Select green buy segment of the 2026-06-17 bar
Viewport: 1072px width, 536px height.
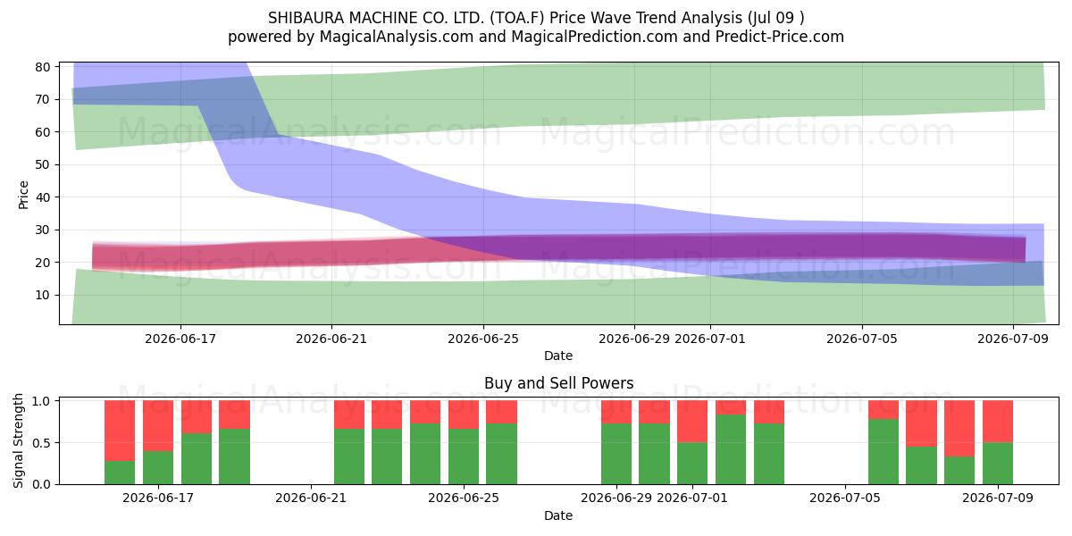click(158, 467)
